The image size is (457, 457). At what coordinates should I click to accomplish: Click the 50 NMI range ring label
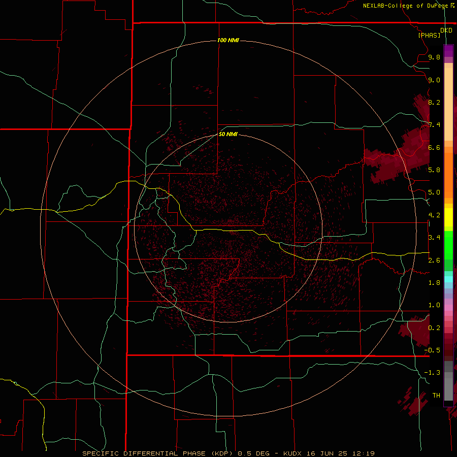click(228, 134)
